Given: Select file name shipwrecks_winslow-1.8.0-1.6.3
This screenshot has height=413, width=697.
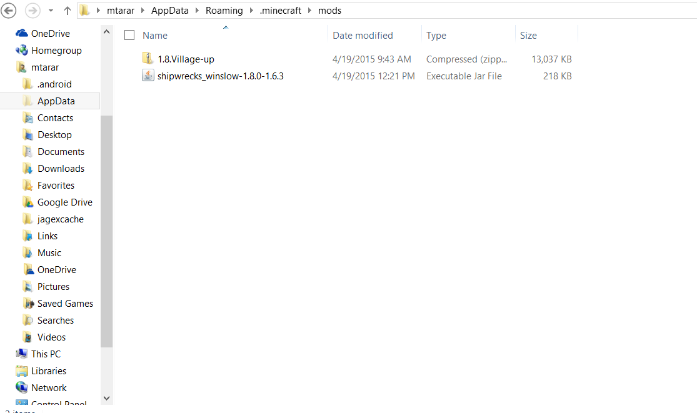Looking at the screenshot, I should click(x=221, y=76).
